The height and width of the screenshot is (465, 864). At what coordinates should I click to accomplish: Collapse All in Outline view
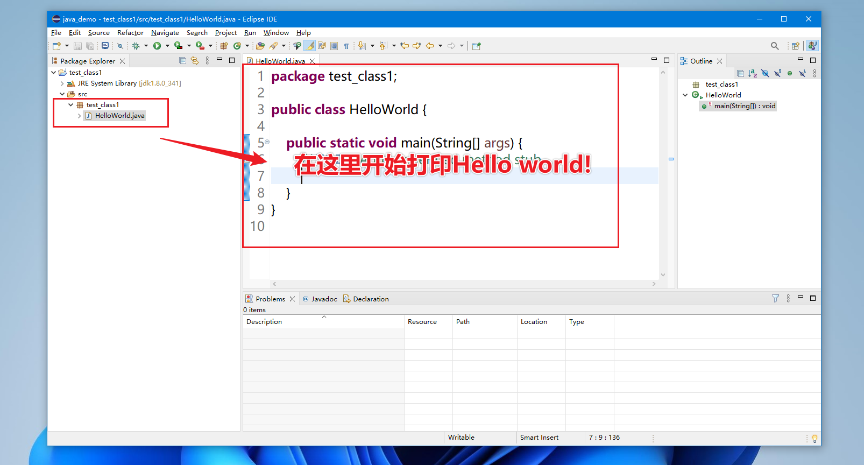pyautogui.click(x=740, y=73)
